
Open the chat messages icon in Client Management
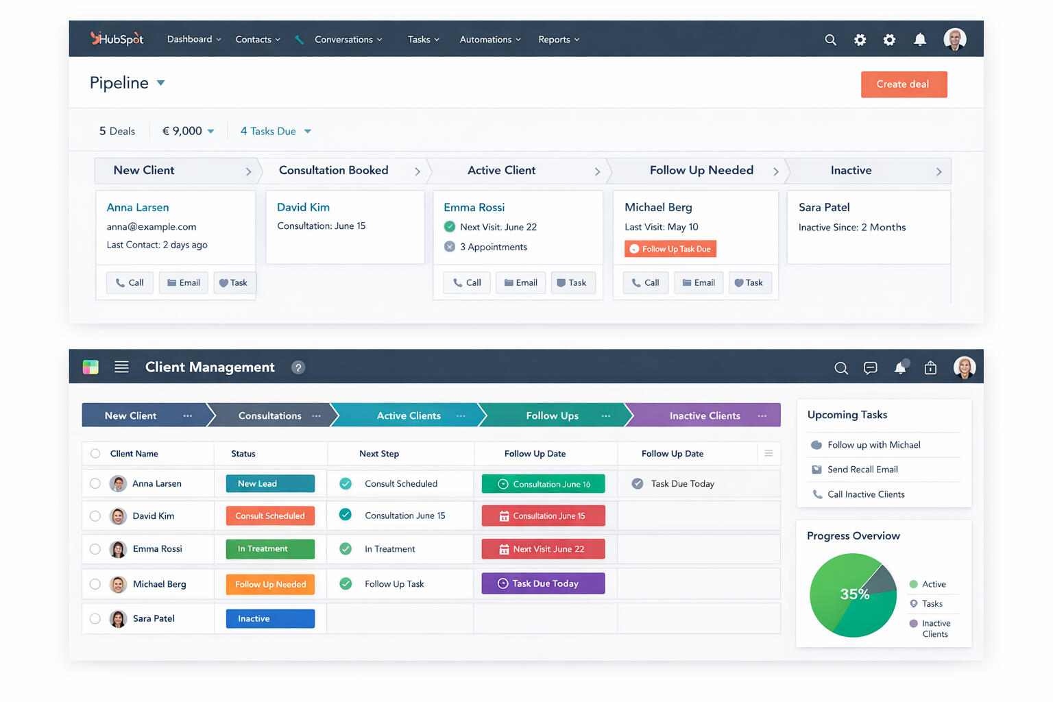pyautogui.click(x=870, y=368)
